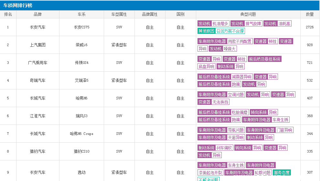Click SUV in the 传祺GS4 row
Viewport: 320px width, 181px height.
pos(119,63)
